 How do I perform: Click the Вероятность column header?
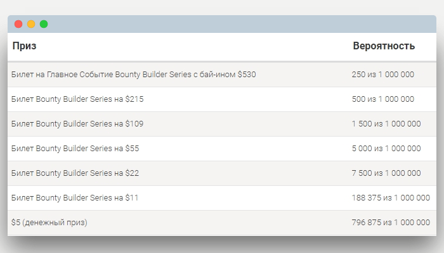tap(384, 46)
